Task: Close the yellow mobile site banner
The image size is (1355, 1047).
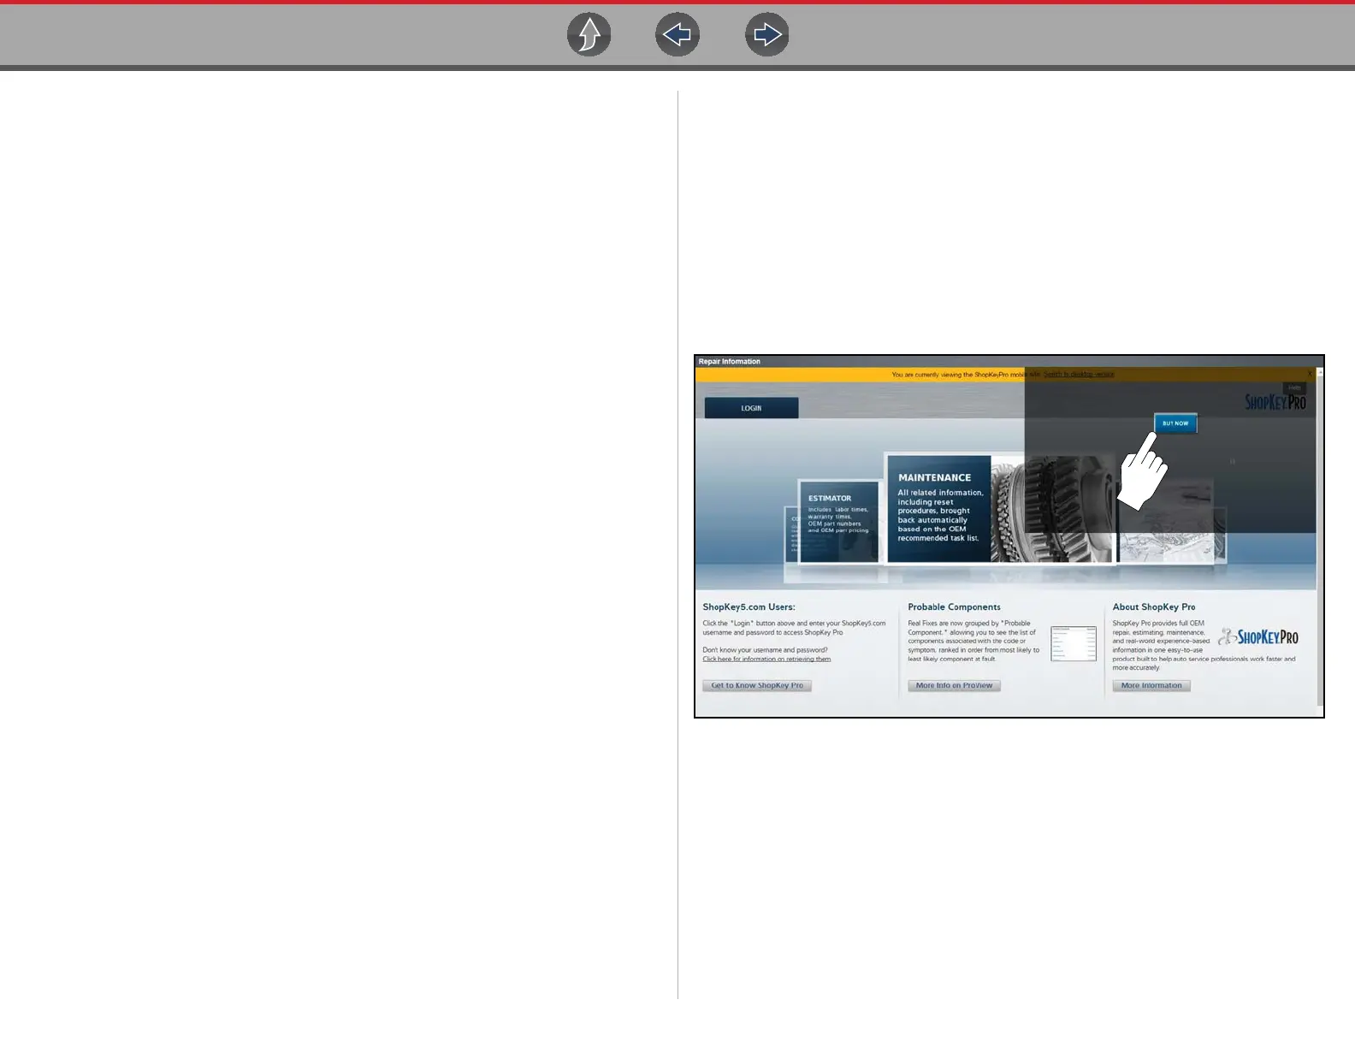Action: 1309,375
